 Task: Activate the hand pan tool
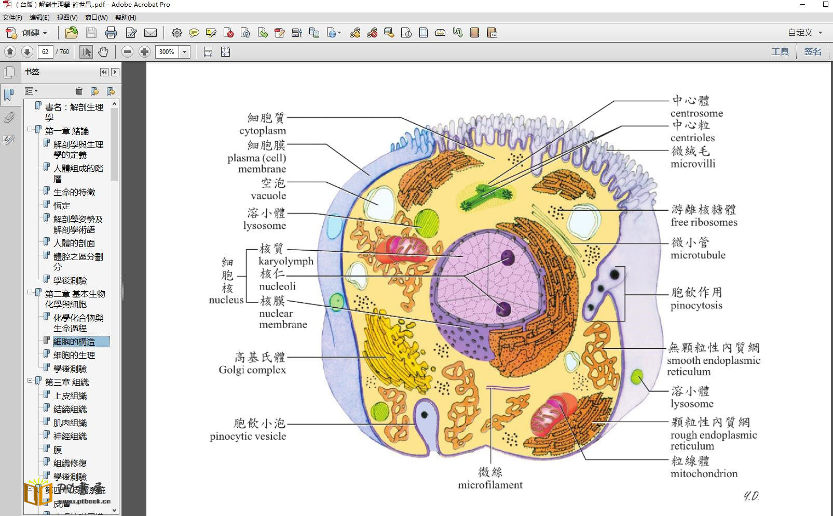(103, 51)
